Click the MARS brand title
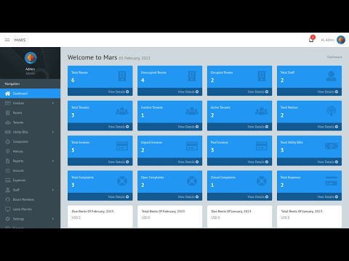 pos(20,40)
